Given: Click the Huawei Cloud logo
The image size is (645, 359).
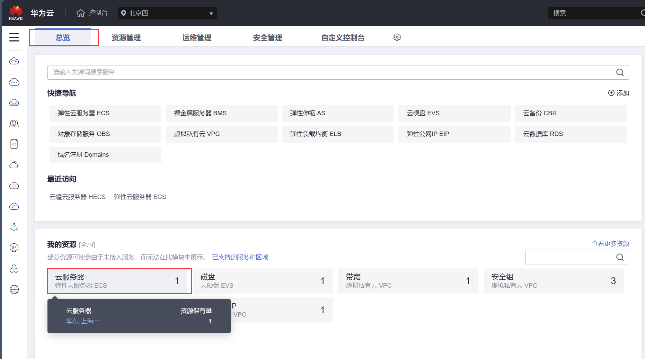Looking at the screenshot, I should click(16, 13).
